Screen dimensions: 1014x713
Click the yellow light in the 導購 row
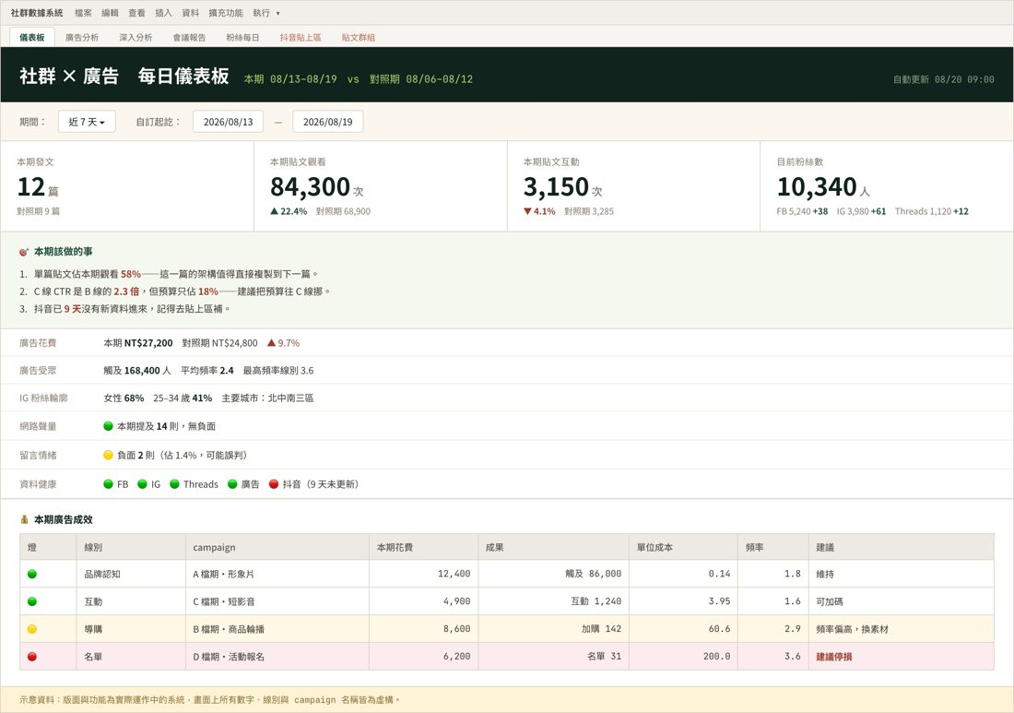tap(32, 629)
